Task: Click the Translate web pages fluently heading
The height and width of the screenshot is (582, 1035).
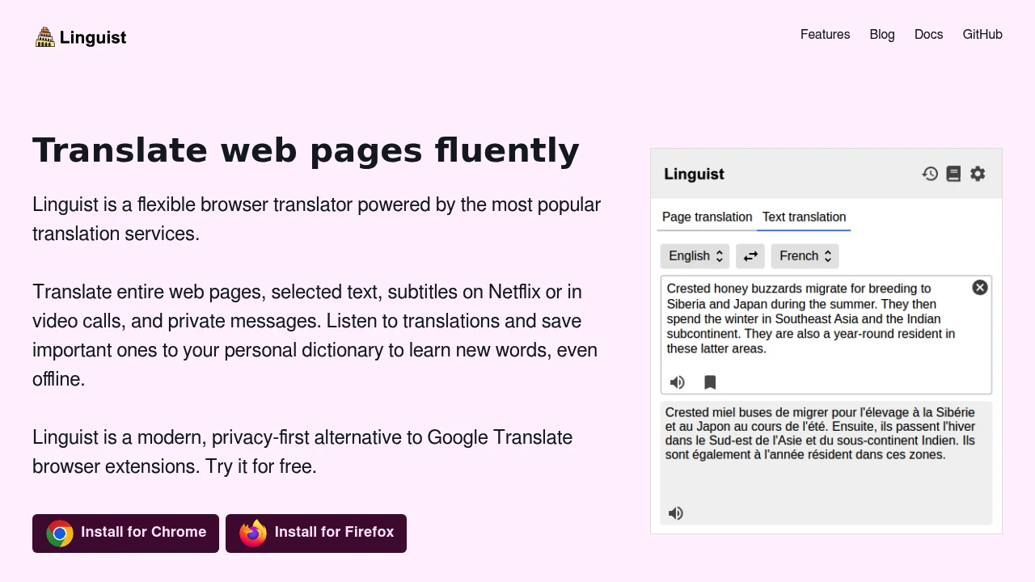Action: click(x=306, y=150)
